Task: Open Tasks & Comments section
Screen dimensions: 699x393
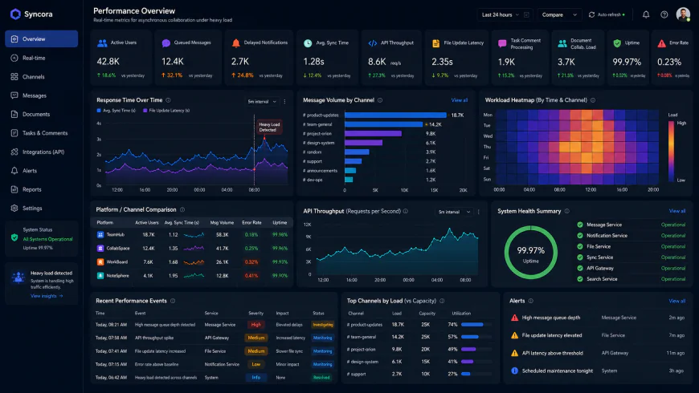Action: [42, 132]
